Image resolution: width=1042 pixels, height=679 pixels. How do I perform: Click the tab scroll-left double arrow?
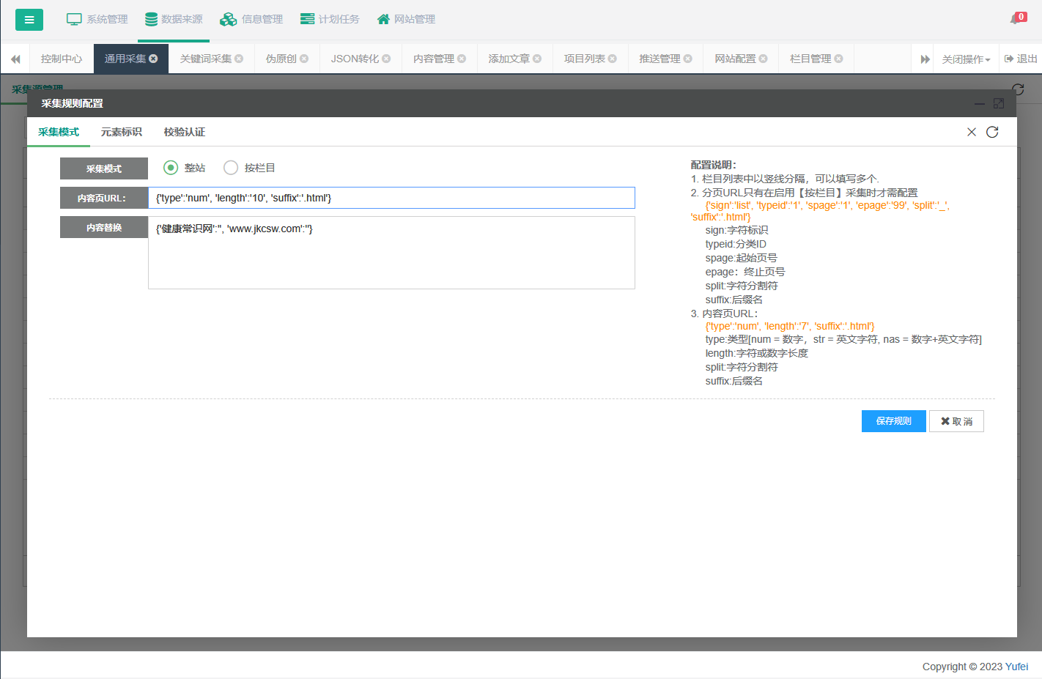coord(15,59)
